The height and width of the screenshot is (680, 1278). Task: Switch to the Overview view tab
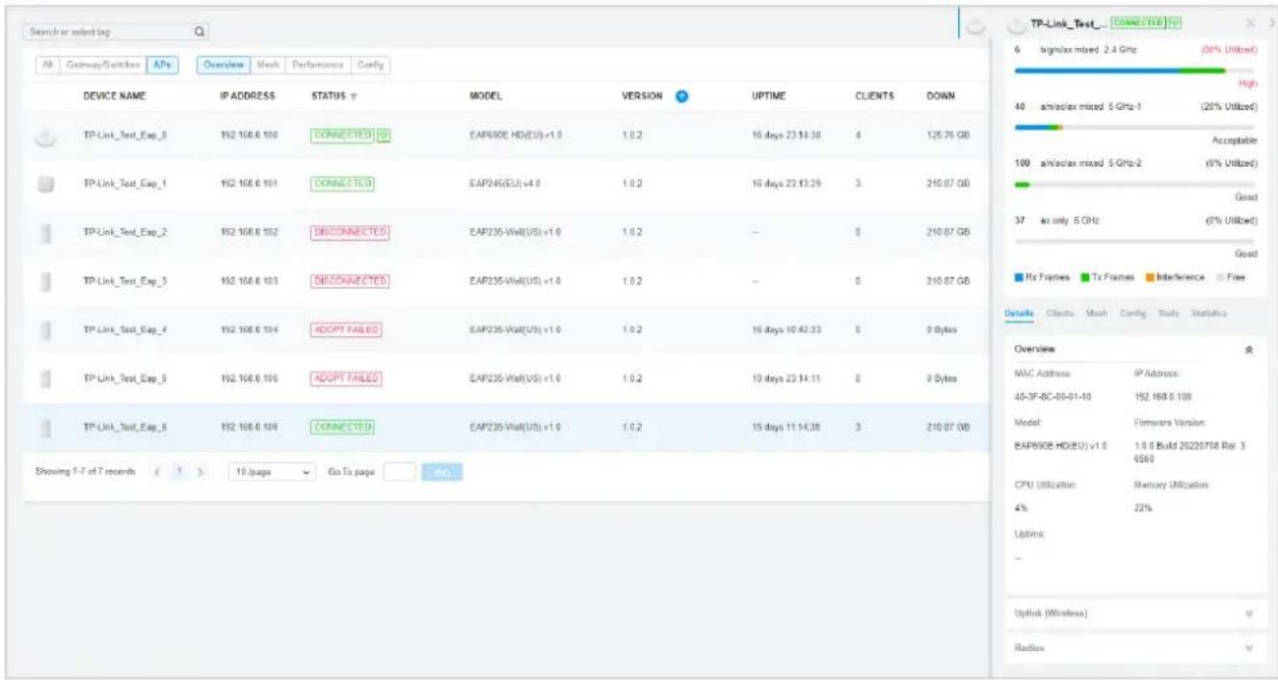[223, 64]
